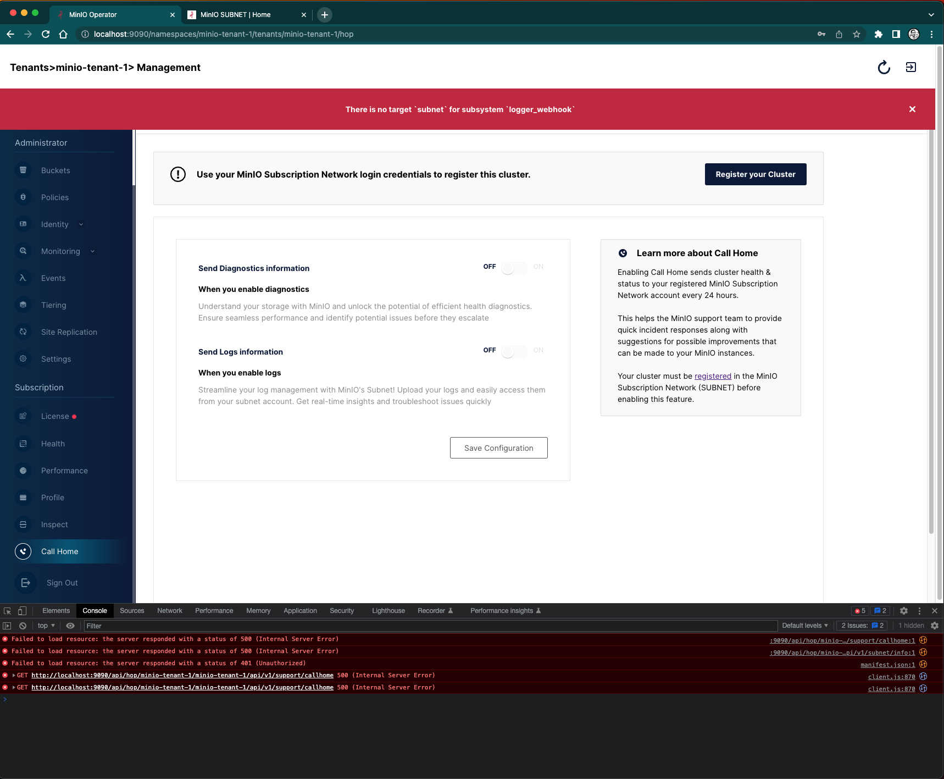Toggle Send Diagnostics information switch
The width and height of the screenshot is (944, 779).
(x=514, y=268)
